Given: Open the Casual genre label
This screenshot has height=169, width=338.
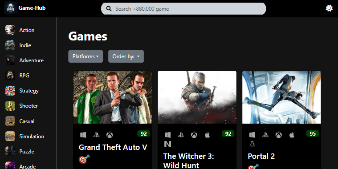Looking at the screenshot, I should tap(27, 121).
